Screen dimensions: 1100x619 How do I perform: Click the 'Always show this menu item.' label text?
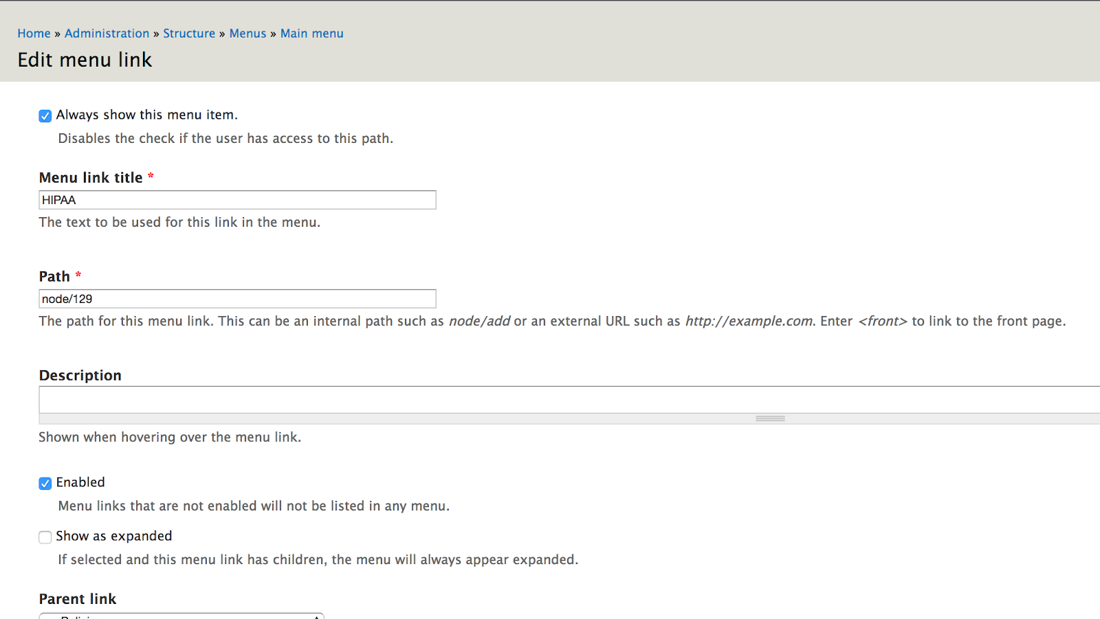pyautogui.click(x=146, y=115)
